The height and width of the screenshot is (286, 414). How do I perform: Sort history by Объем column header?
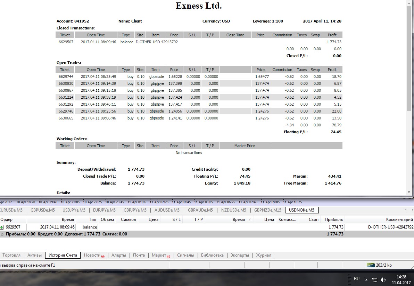[x=107, y=220]
